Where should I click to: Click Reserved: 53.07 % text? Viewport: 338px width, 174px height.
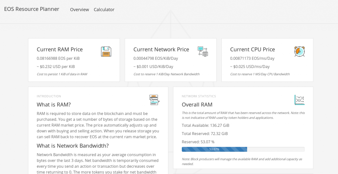tap(198, 142)
